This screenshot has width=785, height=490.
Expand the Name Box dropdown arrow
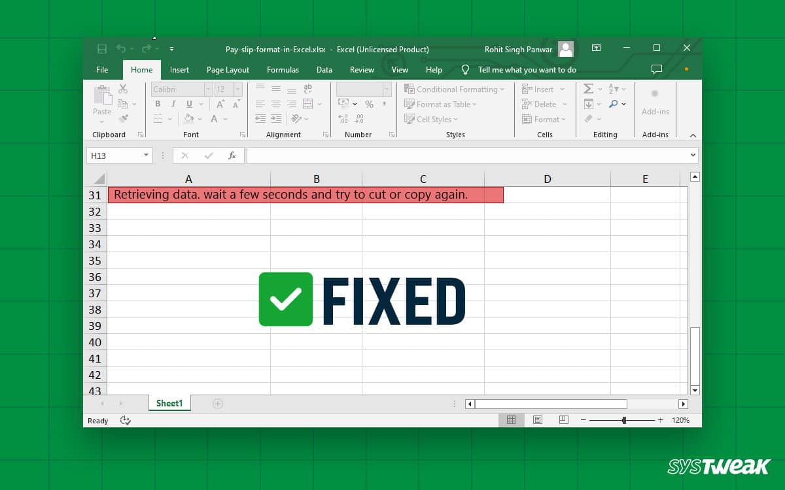[x=145, y=155]
